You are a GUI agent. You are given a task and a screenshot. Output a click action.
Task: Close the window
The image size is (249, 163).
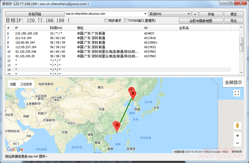tap(241, 3)
